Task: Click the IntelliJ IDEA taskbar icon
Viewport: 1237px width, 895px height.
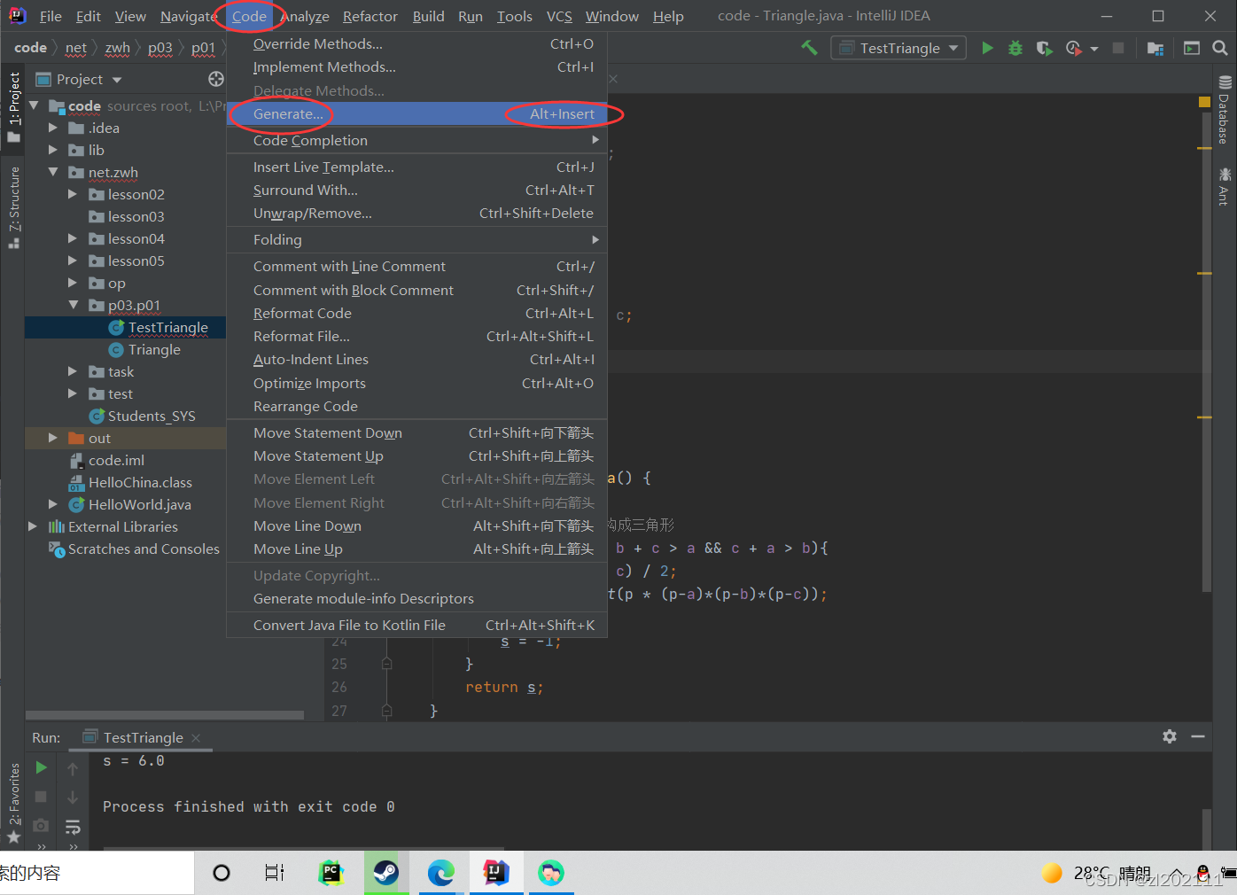Action: click(x=495, y=873)
